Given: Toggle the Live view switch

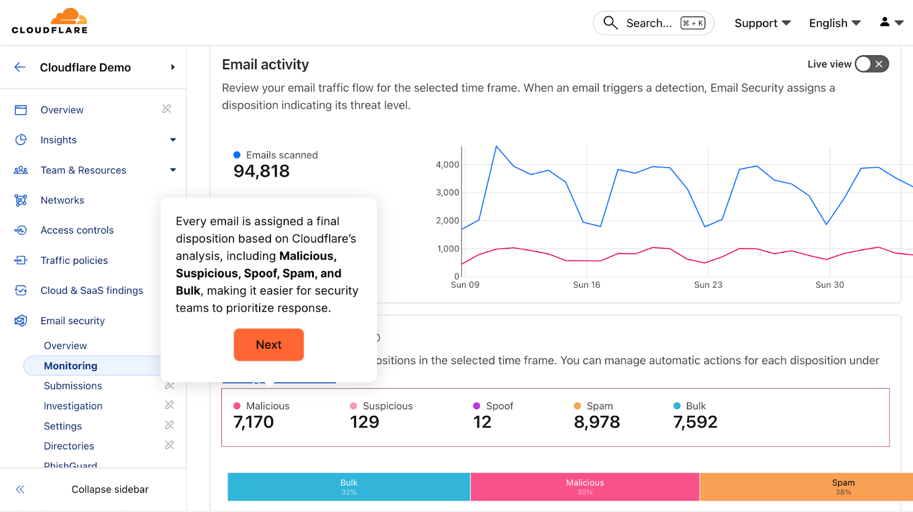Looking at the screenshot, I should point(871,64).
